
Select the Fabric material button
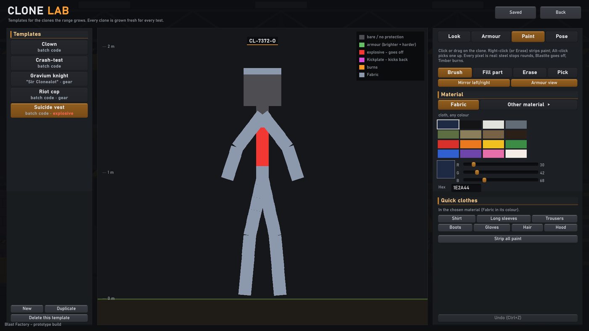(x=458, y=105)
